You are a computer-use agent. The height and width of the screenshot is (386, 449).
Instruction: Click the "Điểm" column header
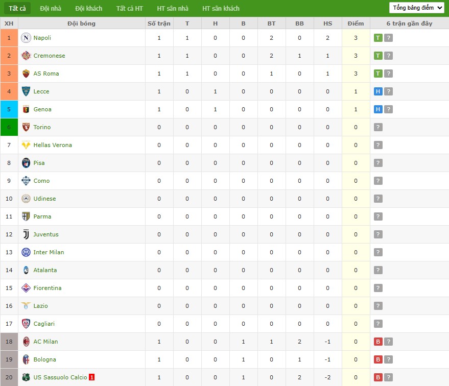pyautogui.click(x=356, y=23)
